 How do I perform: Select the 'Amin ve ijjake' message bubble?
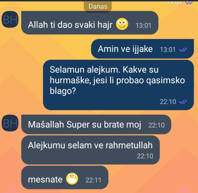(142, 49)
